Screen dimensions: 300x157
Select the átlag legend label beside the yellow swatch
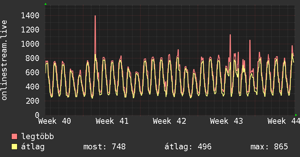point(33,147)
